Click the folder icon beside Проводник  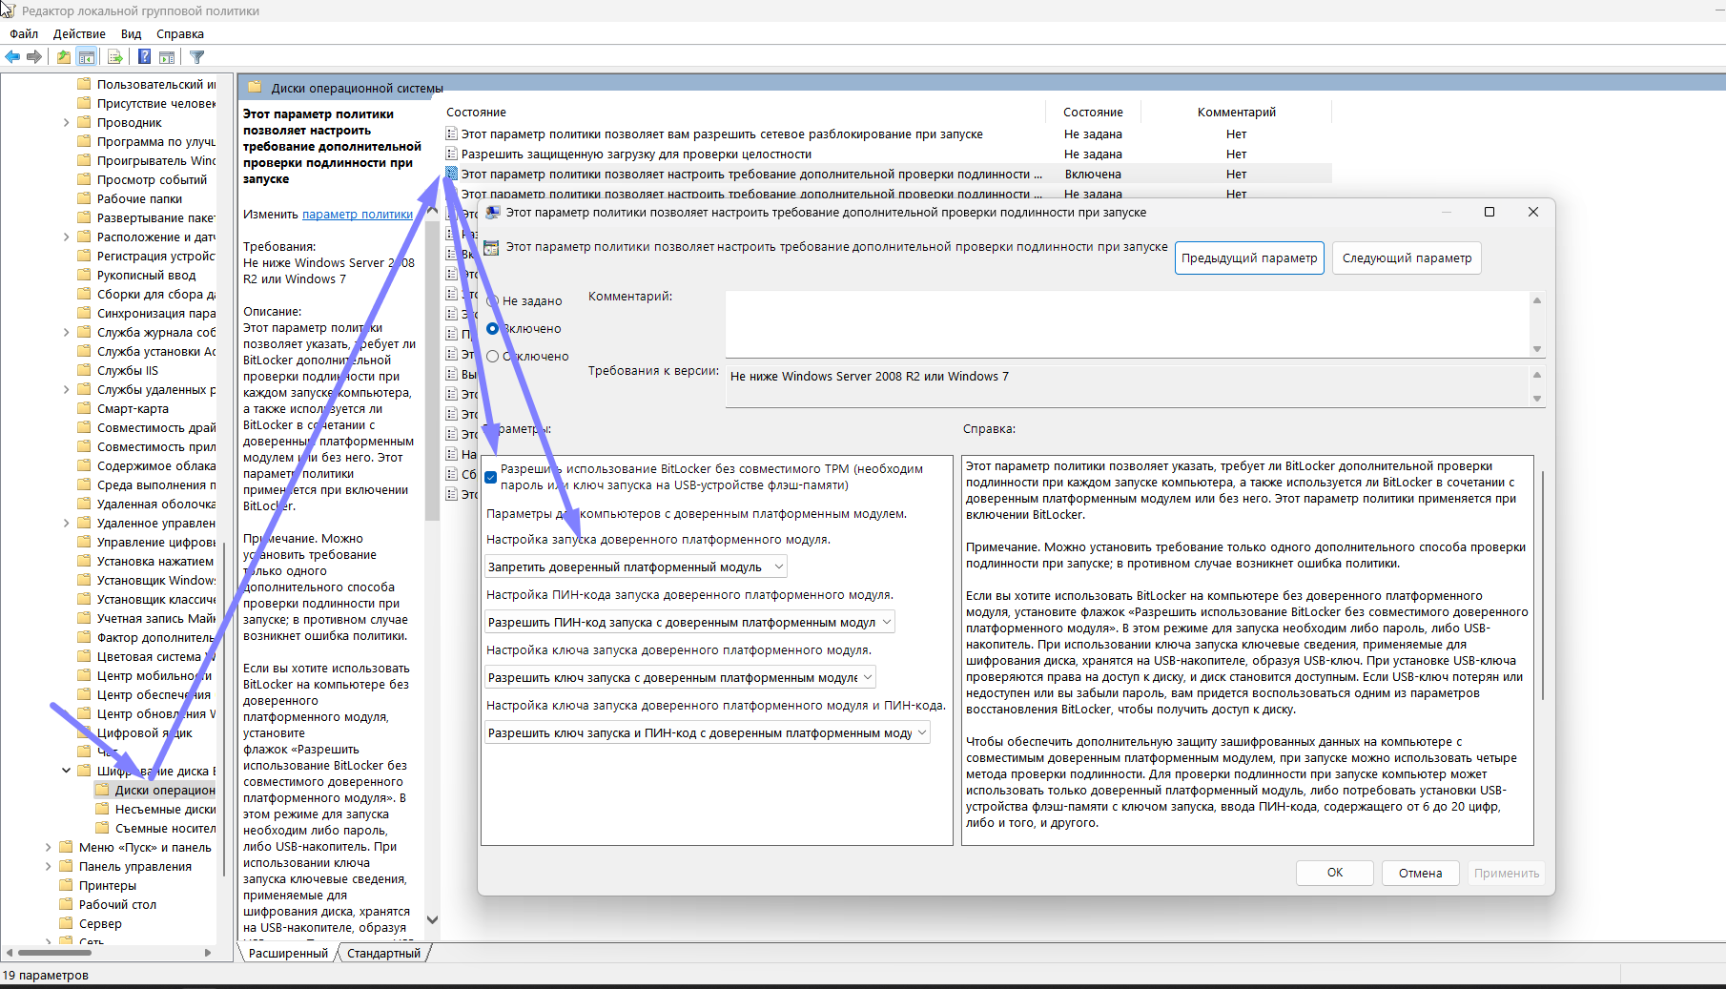84,122
